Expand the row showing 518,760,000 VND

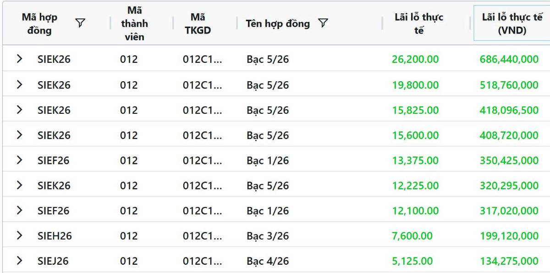[19, 84]
